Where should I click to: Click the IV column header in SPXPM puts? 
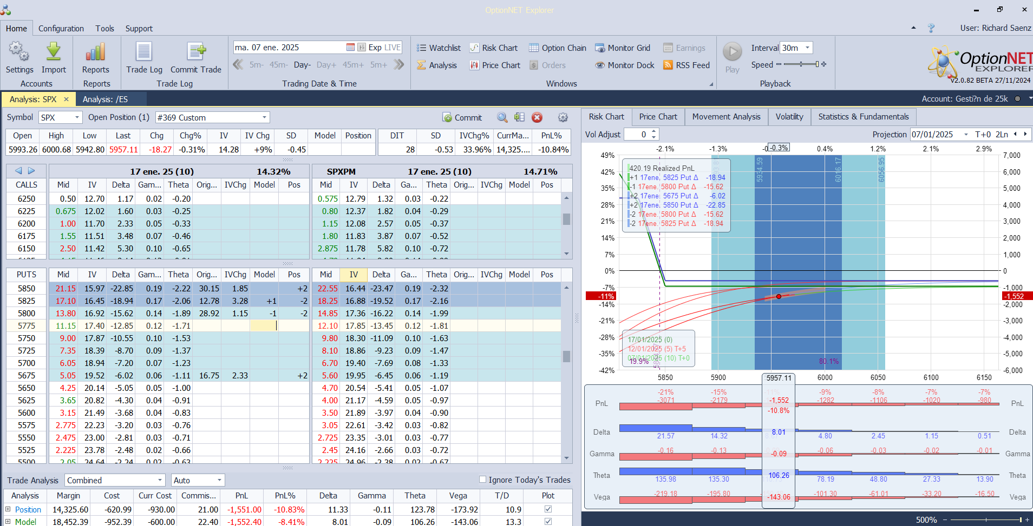click(x=354, y=275)
